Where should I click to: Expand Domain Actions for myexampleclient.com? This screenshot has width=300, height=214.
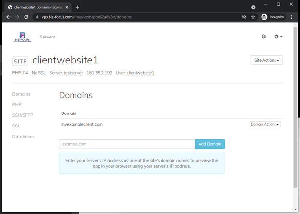click(265, 124)
